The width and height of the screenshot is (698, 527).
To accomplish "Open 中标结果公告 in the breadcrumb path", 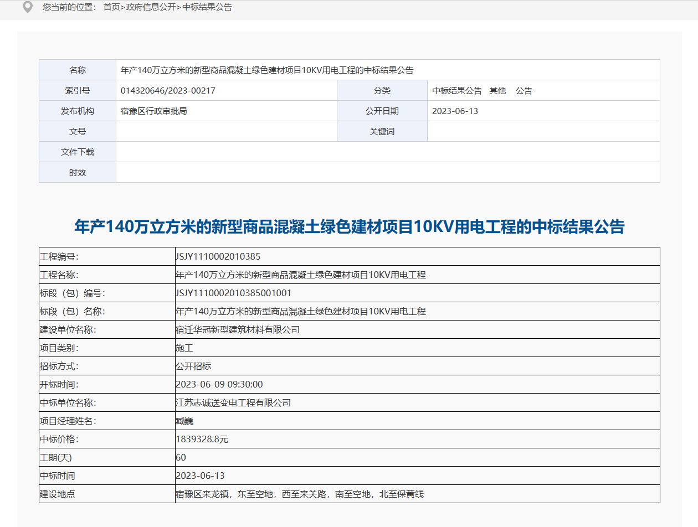I will click(x=207, y=7).
